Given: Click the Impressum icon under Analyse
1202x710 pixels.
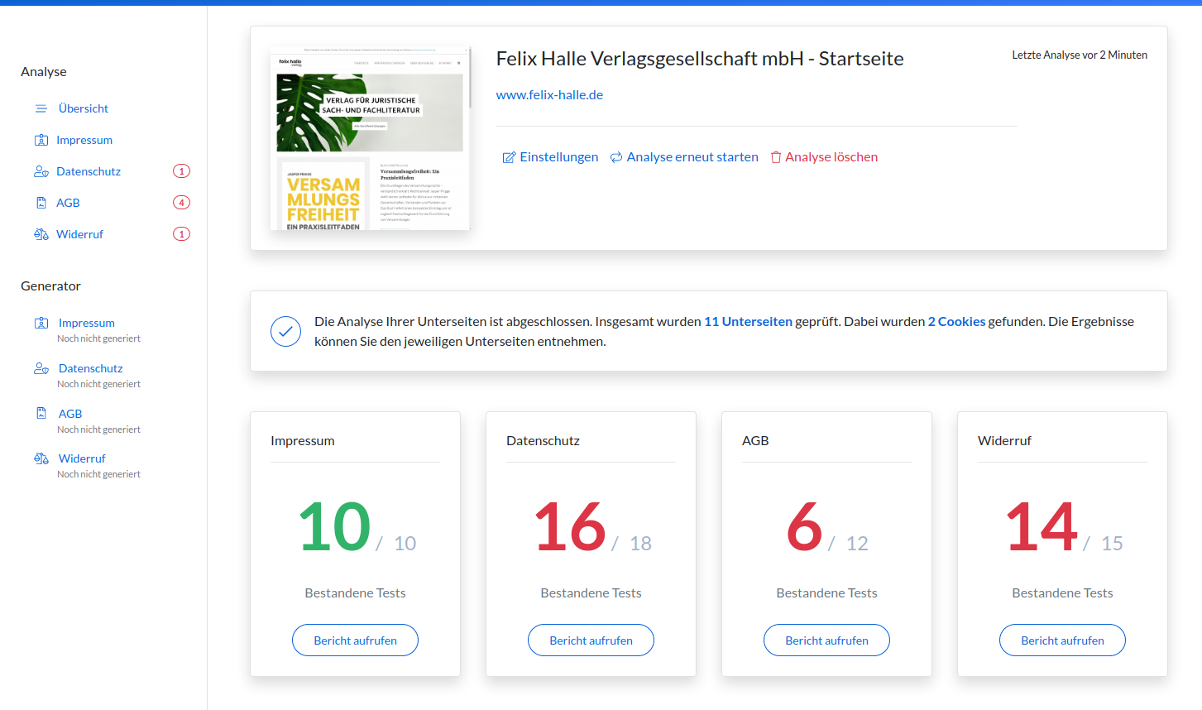Looking at the screenshot, I should [41, 140].
